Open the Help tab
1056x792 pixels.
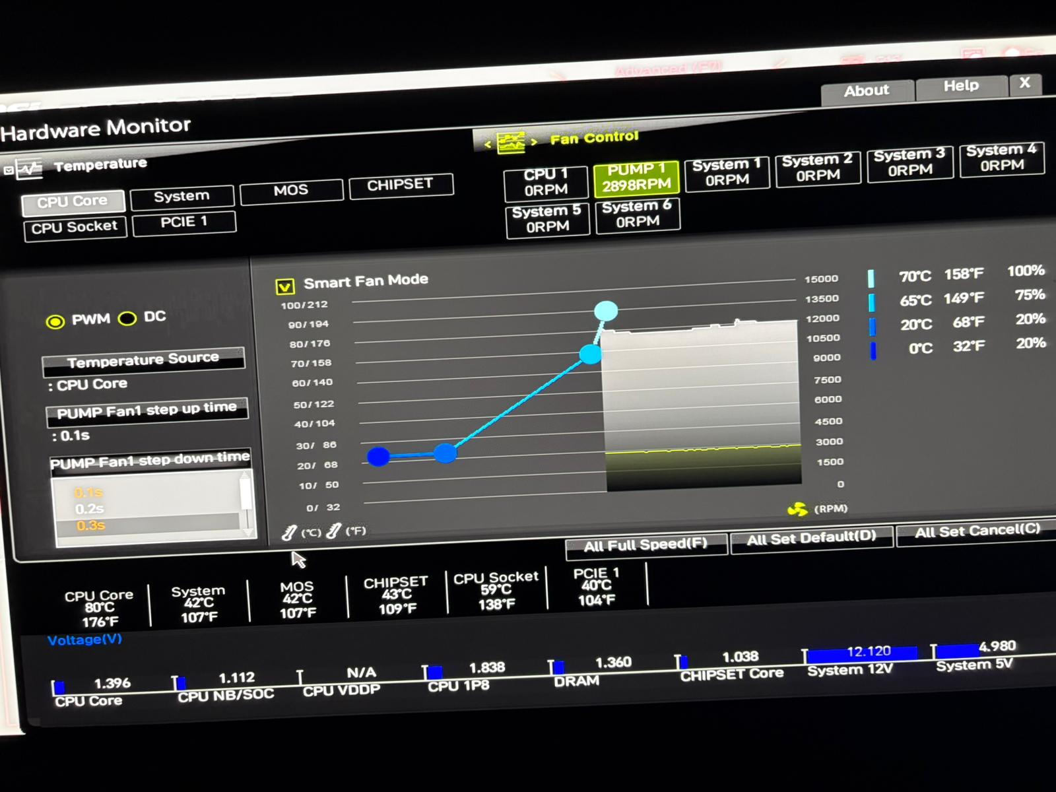pyautogui.click(x=961, y=86)
